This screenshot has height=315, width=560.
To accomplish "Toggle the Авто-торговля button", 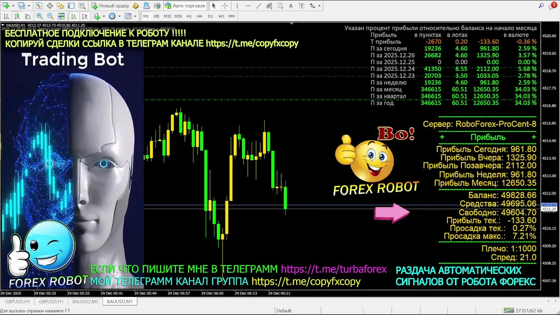I will [185, 6].
